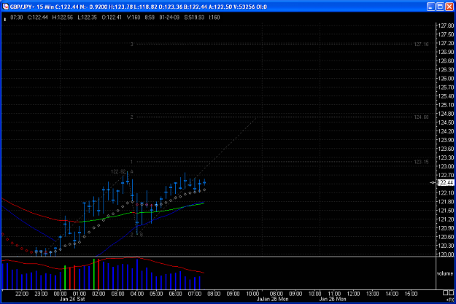Click the 07:00 time axis label
Screen dimensions: 456x304
click(195, 294)
